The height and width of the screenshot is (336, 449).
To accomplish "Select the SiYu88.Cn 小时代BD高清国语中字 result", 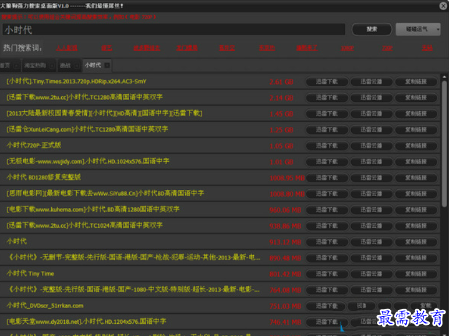I will [105, 194].
